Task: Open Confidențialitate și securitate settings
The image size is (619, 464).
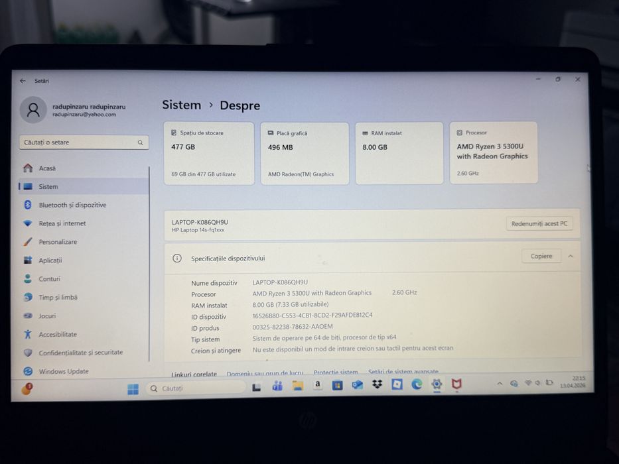Action: (x=84, y=353)
